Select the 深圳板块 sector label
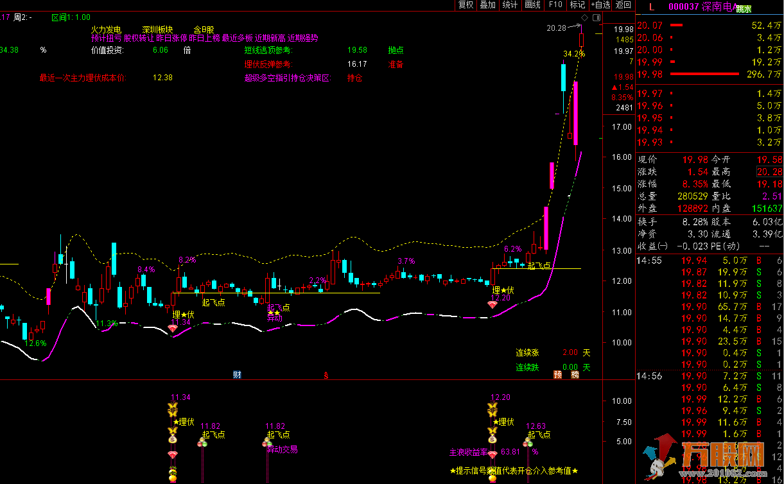The image size is (784, 484). click(x=158, y=30)
